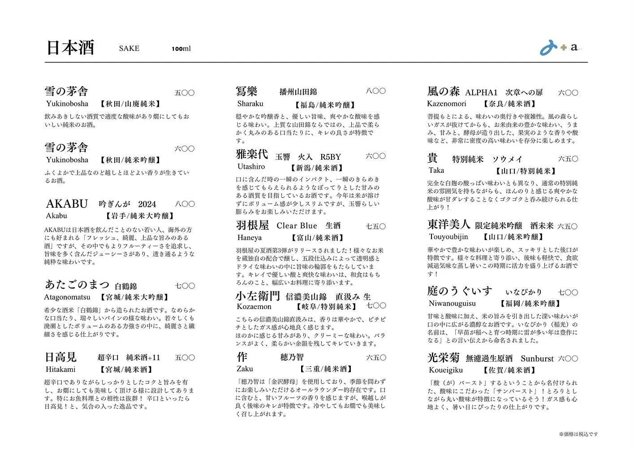634x449 pixels.
Task: Select the 日本酒 page heading
Action: [70, 48]
